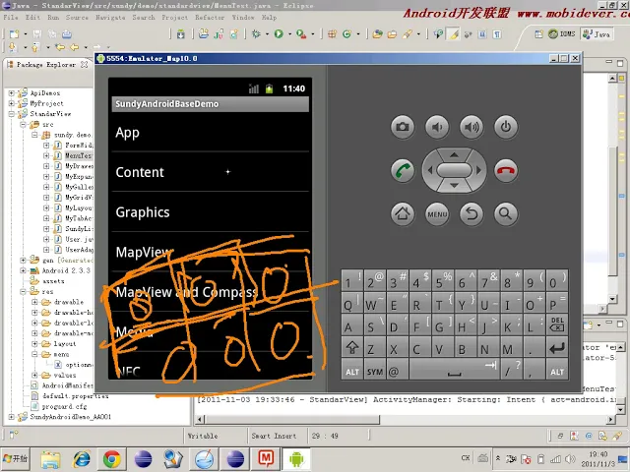
Task: Select Content in the emulator list
Action: click(x=210, y=172)
